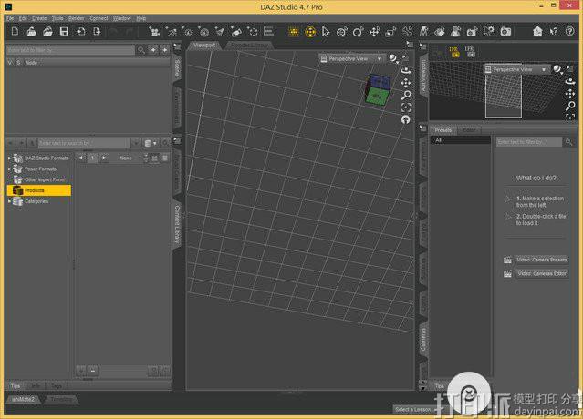This screenshot has width=583, height=419.
Task: Click the zoom magnifier in the Aux Viewport
Action: [x=570, y=107]
